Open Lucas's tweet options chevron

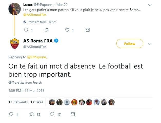pyautogui.click(x=150, y=5)
